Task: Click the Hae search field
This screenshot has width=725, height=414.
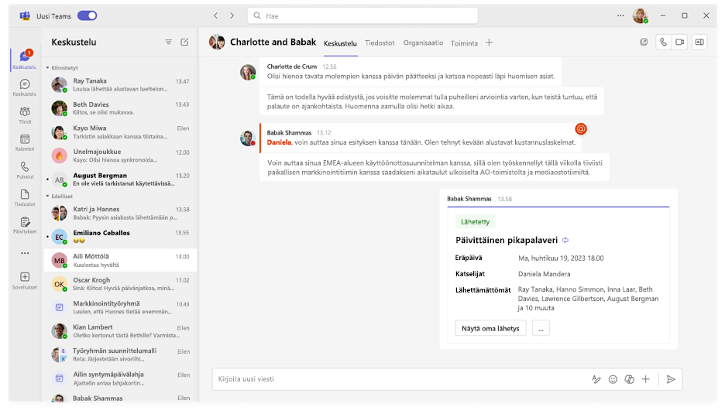Action: click(362, 15)
